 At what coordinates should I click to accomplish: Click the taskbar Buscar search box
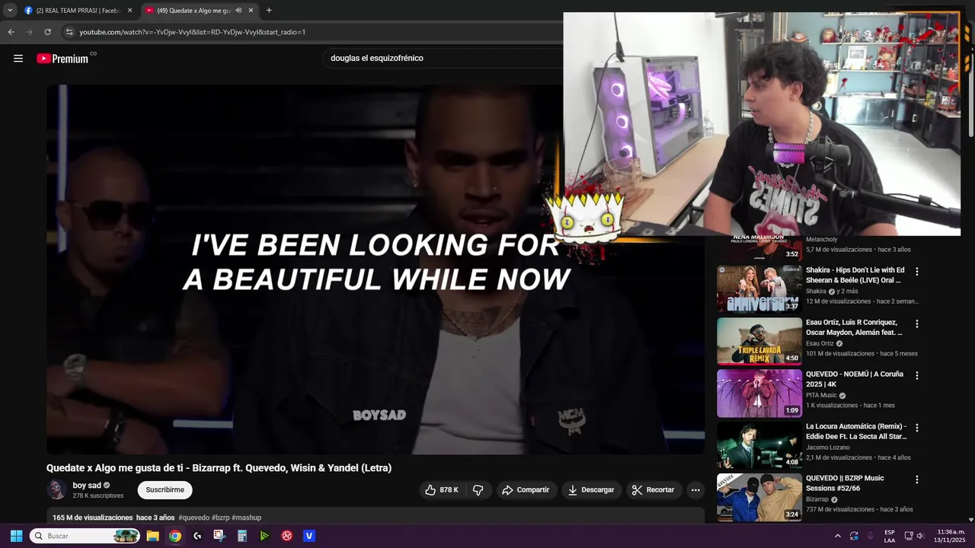[85, 536]
